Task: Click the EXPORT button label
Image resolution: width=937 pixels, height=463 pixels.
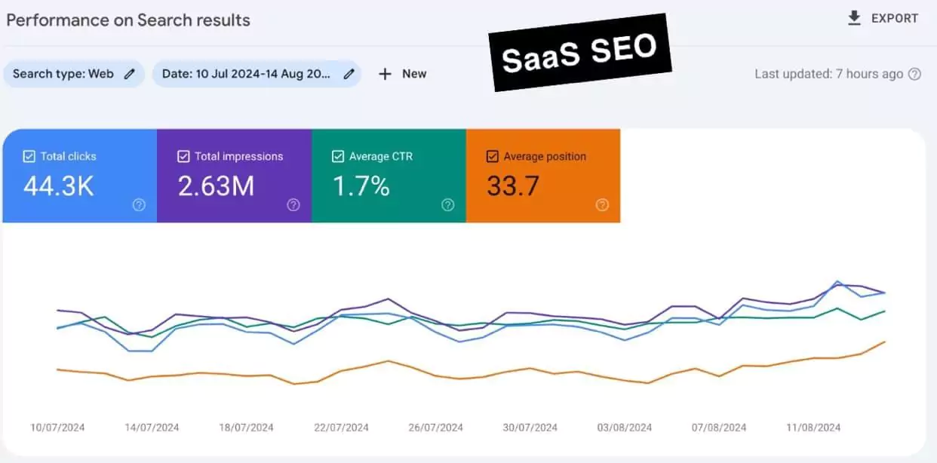Action: coord(895,18)
